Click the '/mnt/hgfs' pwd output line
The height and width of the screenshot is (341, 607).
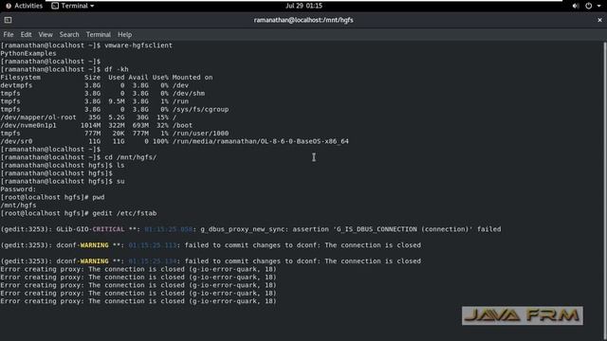18,206
